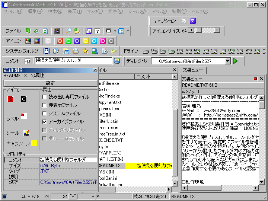Open the directory path dropdown

227,61
